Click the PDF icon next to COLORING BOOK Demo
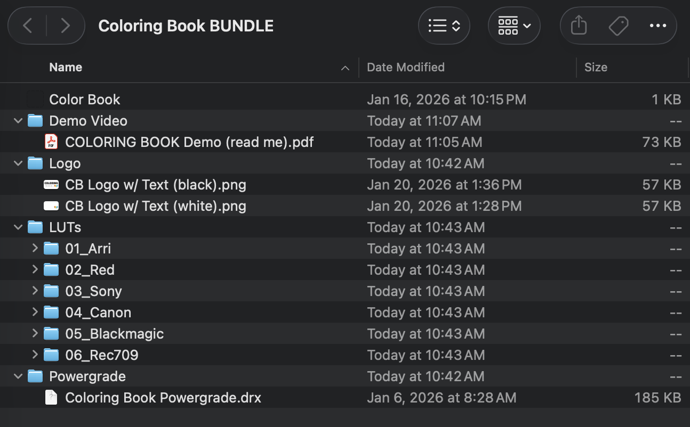This screenshot has width=690, height=427. [51, 142]
